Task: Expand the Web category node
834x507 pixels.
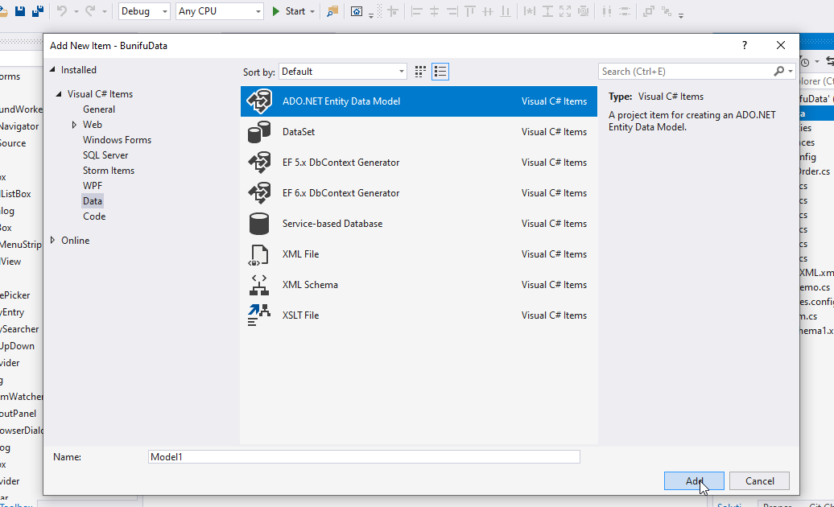Action: pos(74,125)
